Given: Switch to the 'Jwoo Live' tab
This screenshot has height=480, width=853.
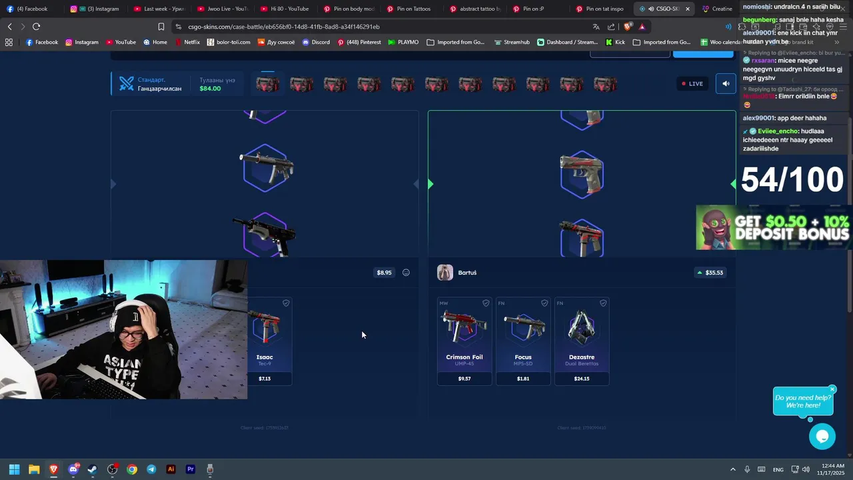Looking at the screenshot, I should pos(223,9).
